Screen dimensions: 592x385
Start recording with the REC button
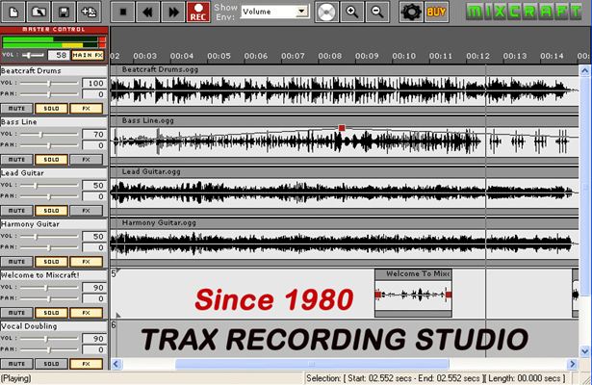click(x=198, y=12)
